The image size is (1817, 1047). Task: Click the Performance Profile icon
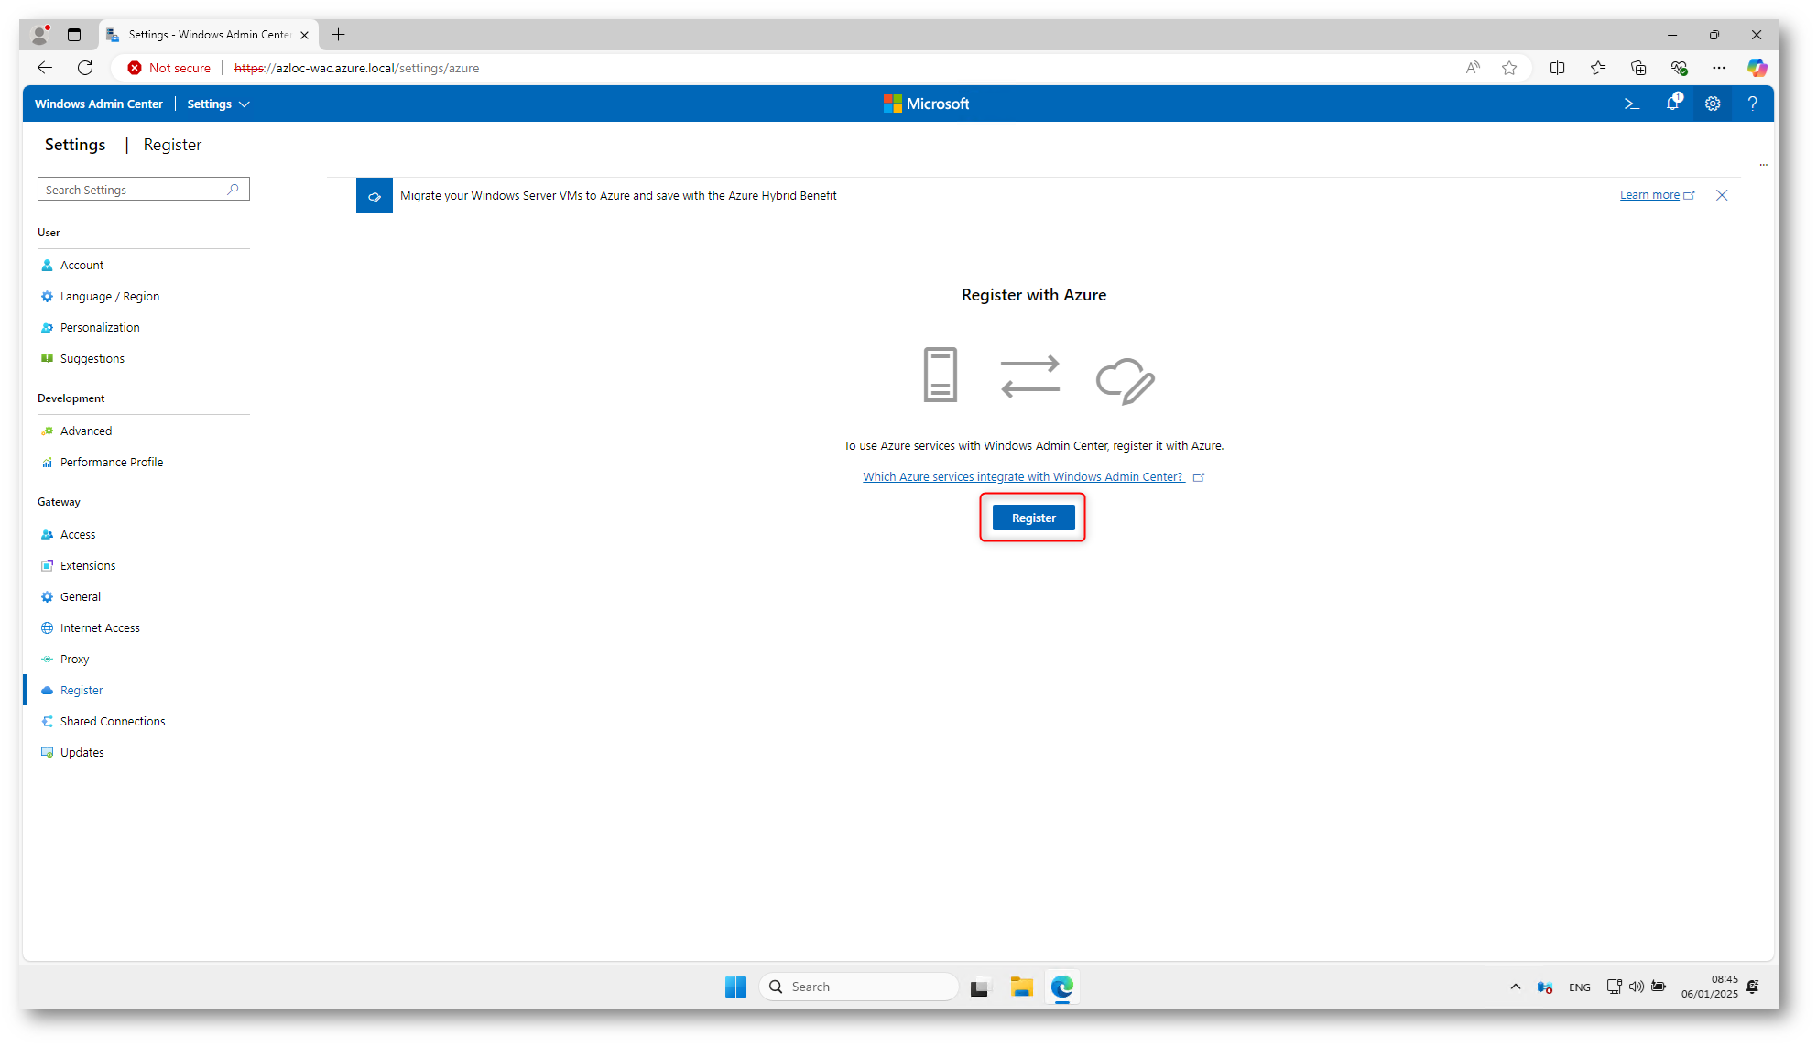[47, 463]
